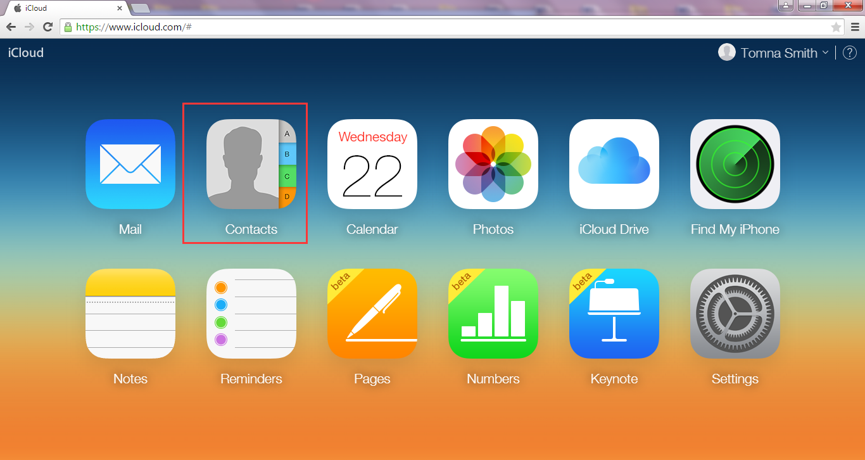The width and height of the screenshot is (865, 460).
Task: Open the iCloud help
Action: click(849, 53)
